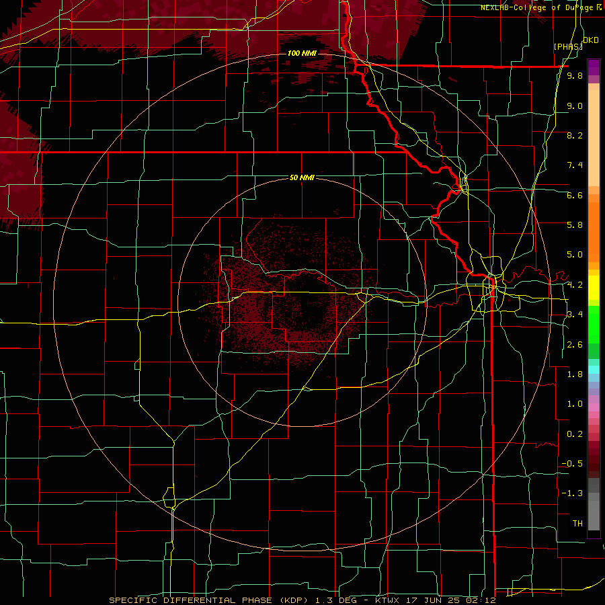The width and height of the screenshot is (605, 605).
Task: Click the 17 JUN 25 02:12 timestamp
Action: (x=450, y=600)
